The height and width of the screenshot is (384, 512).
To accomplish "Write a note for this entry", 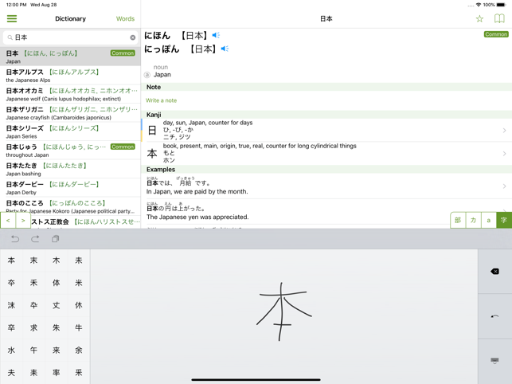I will (x=162, y=100).
